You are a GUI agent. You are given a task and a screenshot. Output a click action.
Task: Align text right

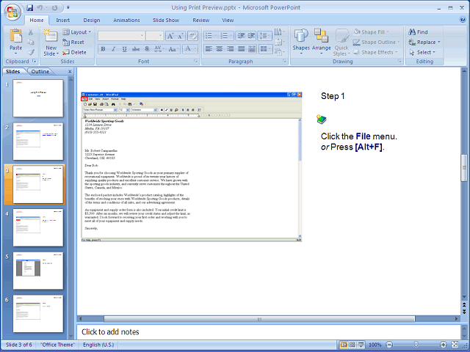(x=230, y=49)
